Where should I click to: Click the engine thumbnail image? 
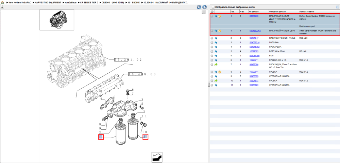tap(57, 20)
